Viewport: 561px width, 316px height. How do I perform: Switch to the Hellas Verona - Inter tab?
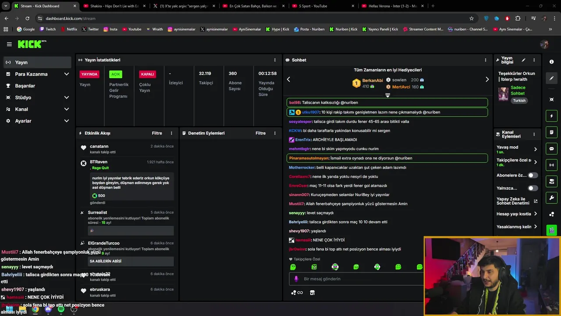coord(393,6)
